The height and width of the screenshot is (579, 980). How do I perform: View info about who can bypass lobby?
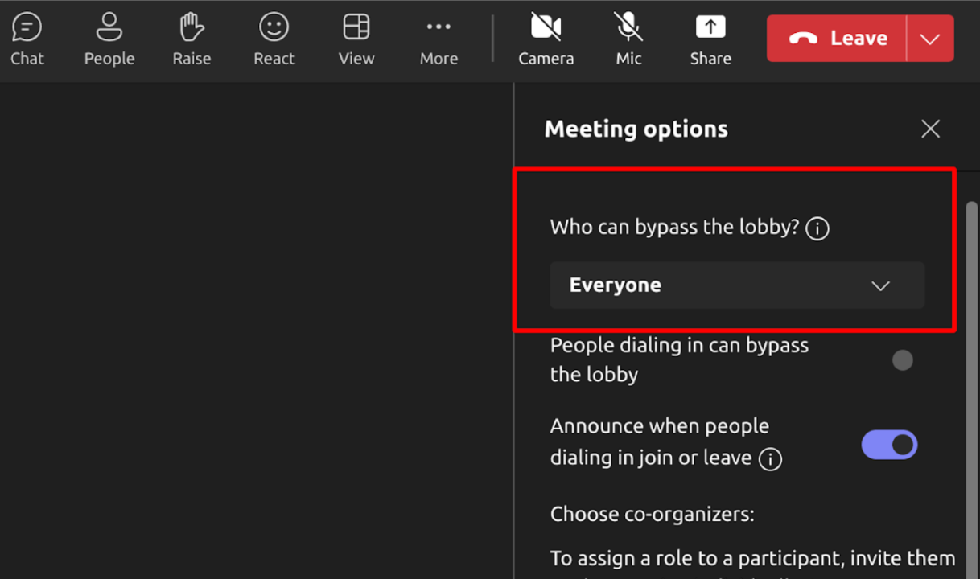pos(817,229)
